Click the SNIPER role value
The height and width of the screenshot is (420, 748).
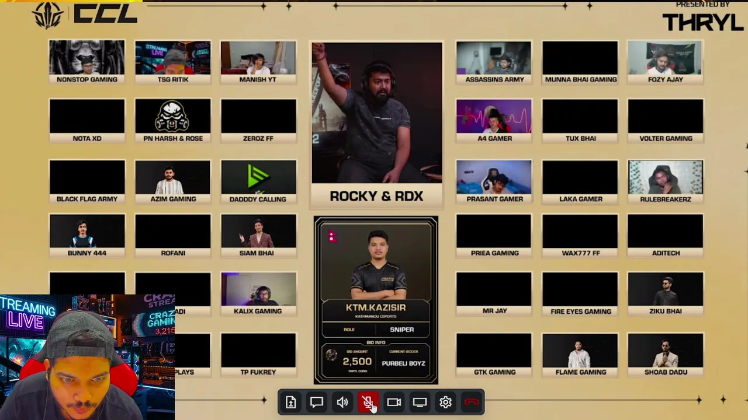(x=402, y=330)
